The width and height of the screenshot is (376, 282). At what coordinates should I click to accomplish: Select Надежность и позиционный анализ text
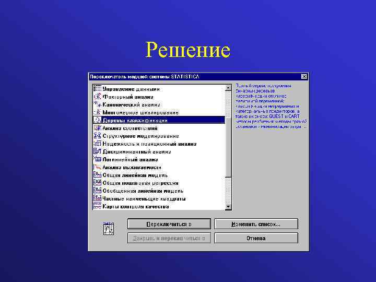coord(149,144)
